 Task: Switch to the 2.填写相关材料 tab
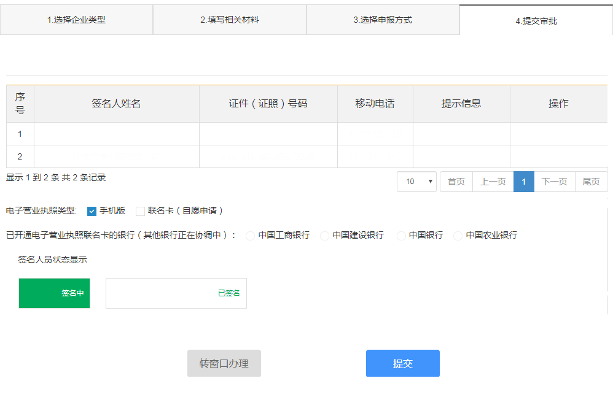[x=230, y=20]
